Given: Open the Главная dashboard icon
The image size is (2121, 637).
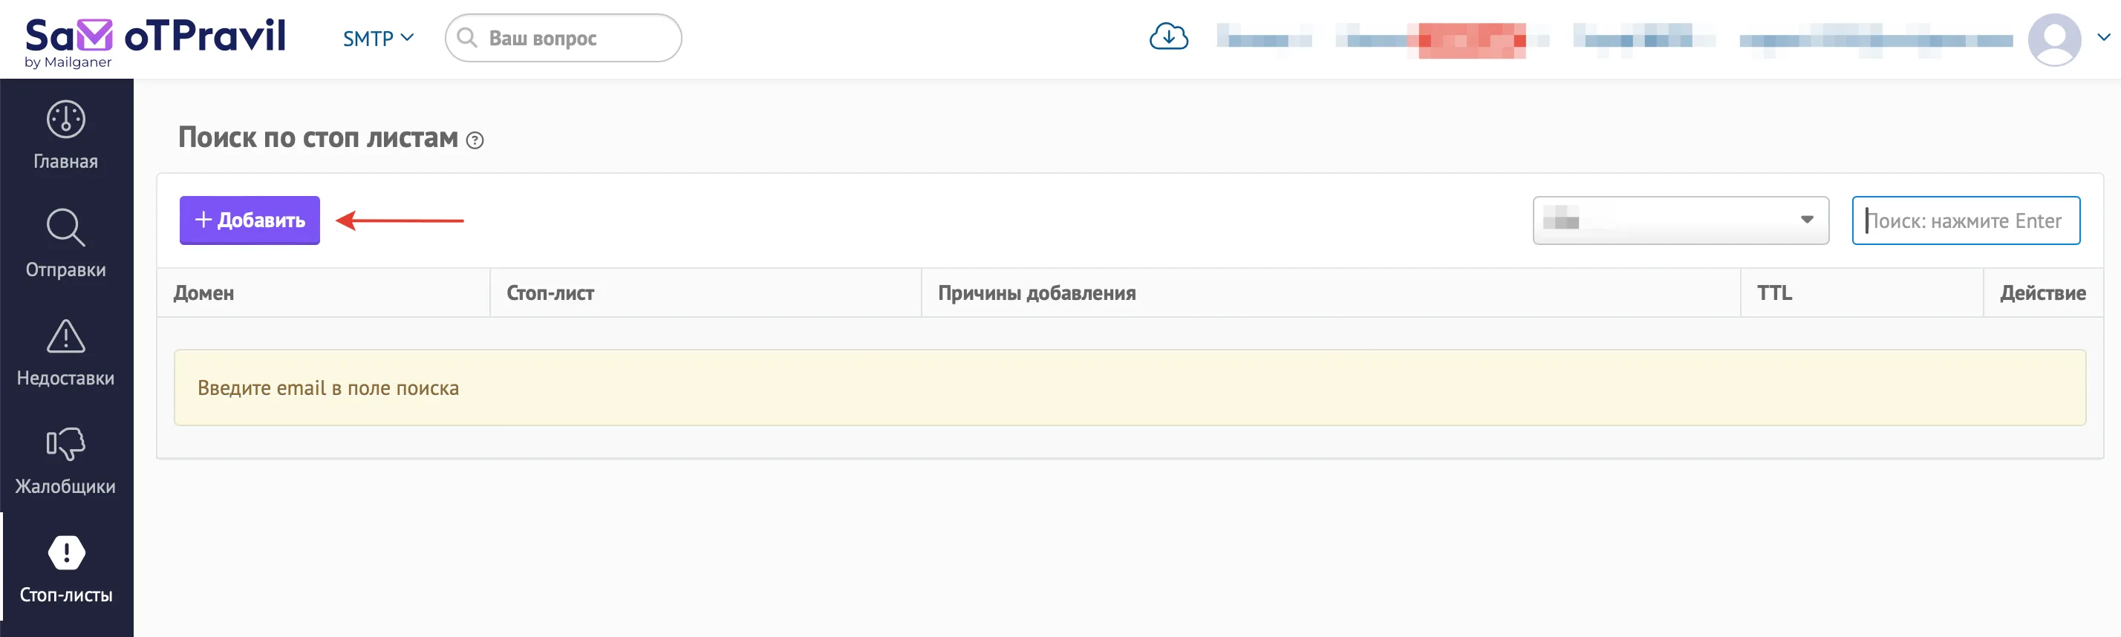Looking at the screenshot, I should tap(66, 120).
